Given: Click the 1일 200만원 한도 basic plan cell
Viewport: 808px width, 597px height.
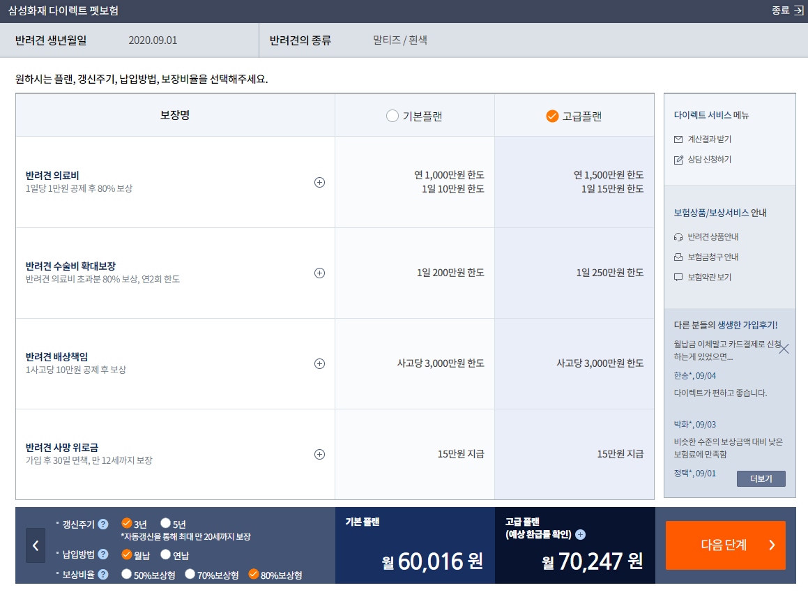Looking at the screenshot, I should (x=450, y=273).
